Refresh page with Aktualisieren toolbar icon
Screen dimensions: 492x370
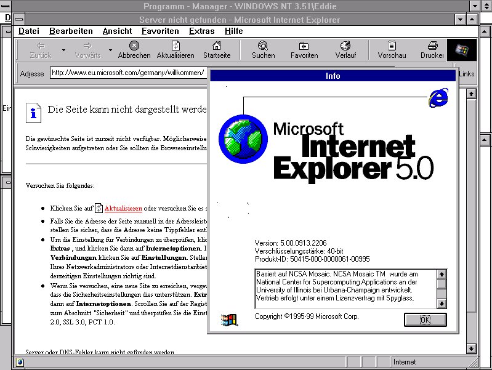[x=175, y=46]
